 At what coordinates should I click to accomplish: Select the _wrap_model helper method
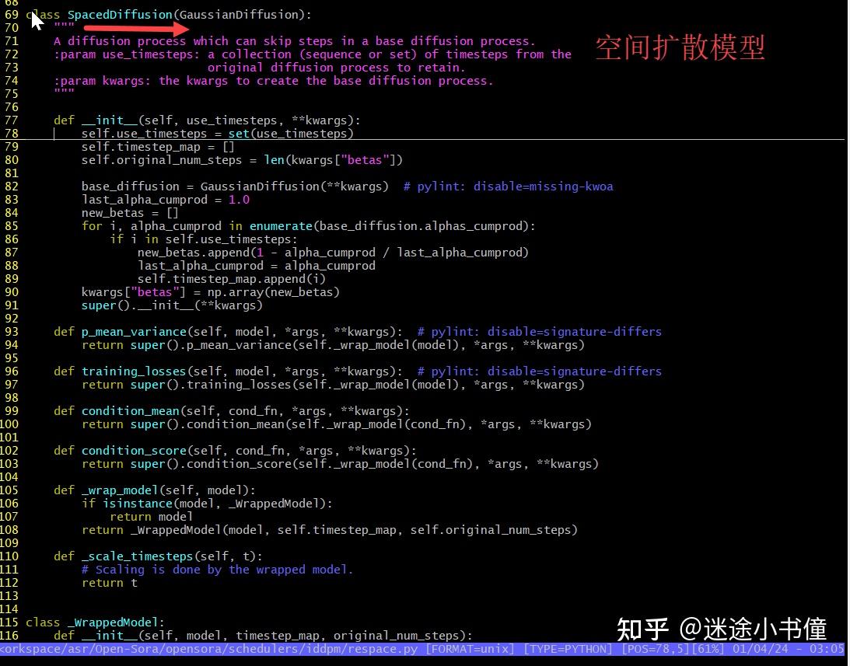click(120, 490)
